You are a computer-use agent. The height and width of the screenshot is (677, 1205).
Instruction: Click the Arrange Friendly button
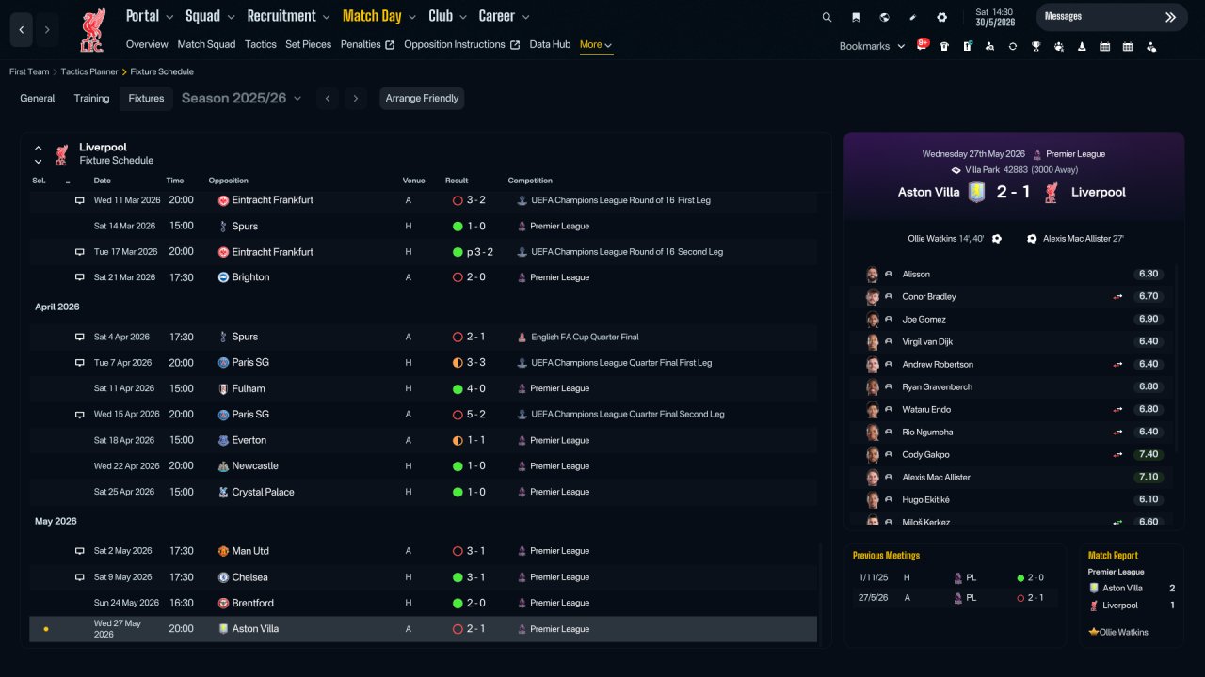(x=422, y=98)
